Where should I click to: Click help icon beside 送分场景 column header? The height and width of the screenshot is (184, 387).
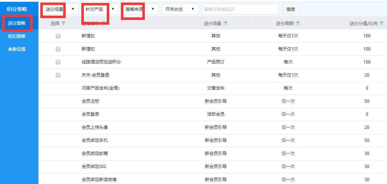coord(225,23)
